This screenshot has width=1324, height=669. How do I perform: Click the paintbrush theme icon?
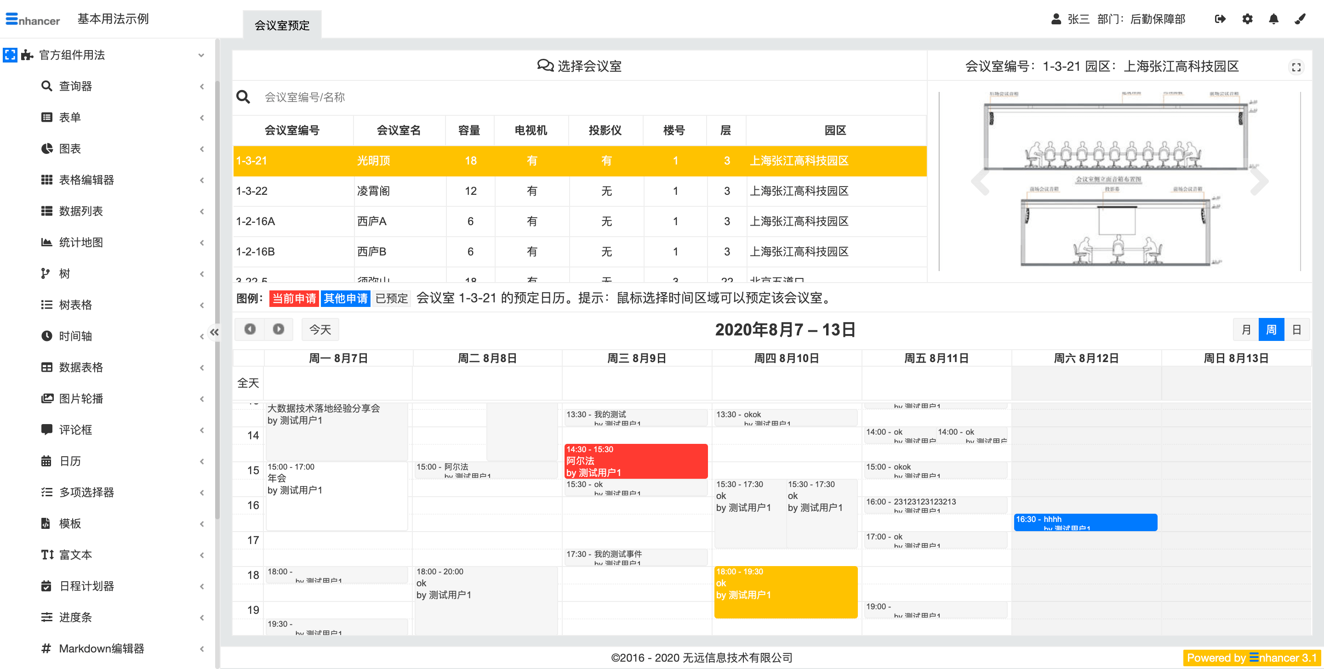click(x=1300, y=19)
